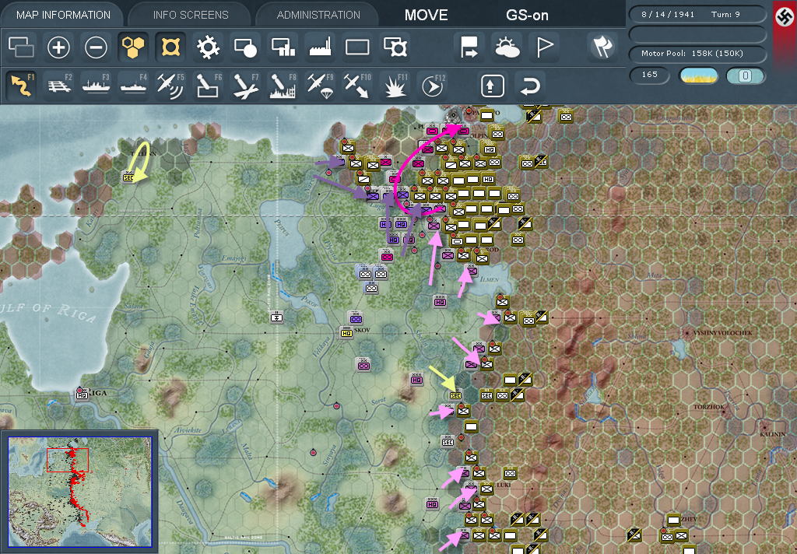This screenshot has height=554, width=797.
Task: Select the F4 amphibious transport mode
Action: point(133,86)
